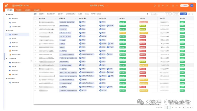Image resolution: width=197 pixels, height=111 pixels.
Task: Open the notification bell in header
Action: (177, 5)
